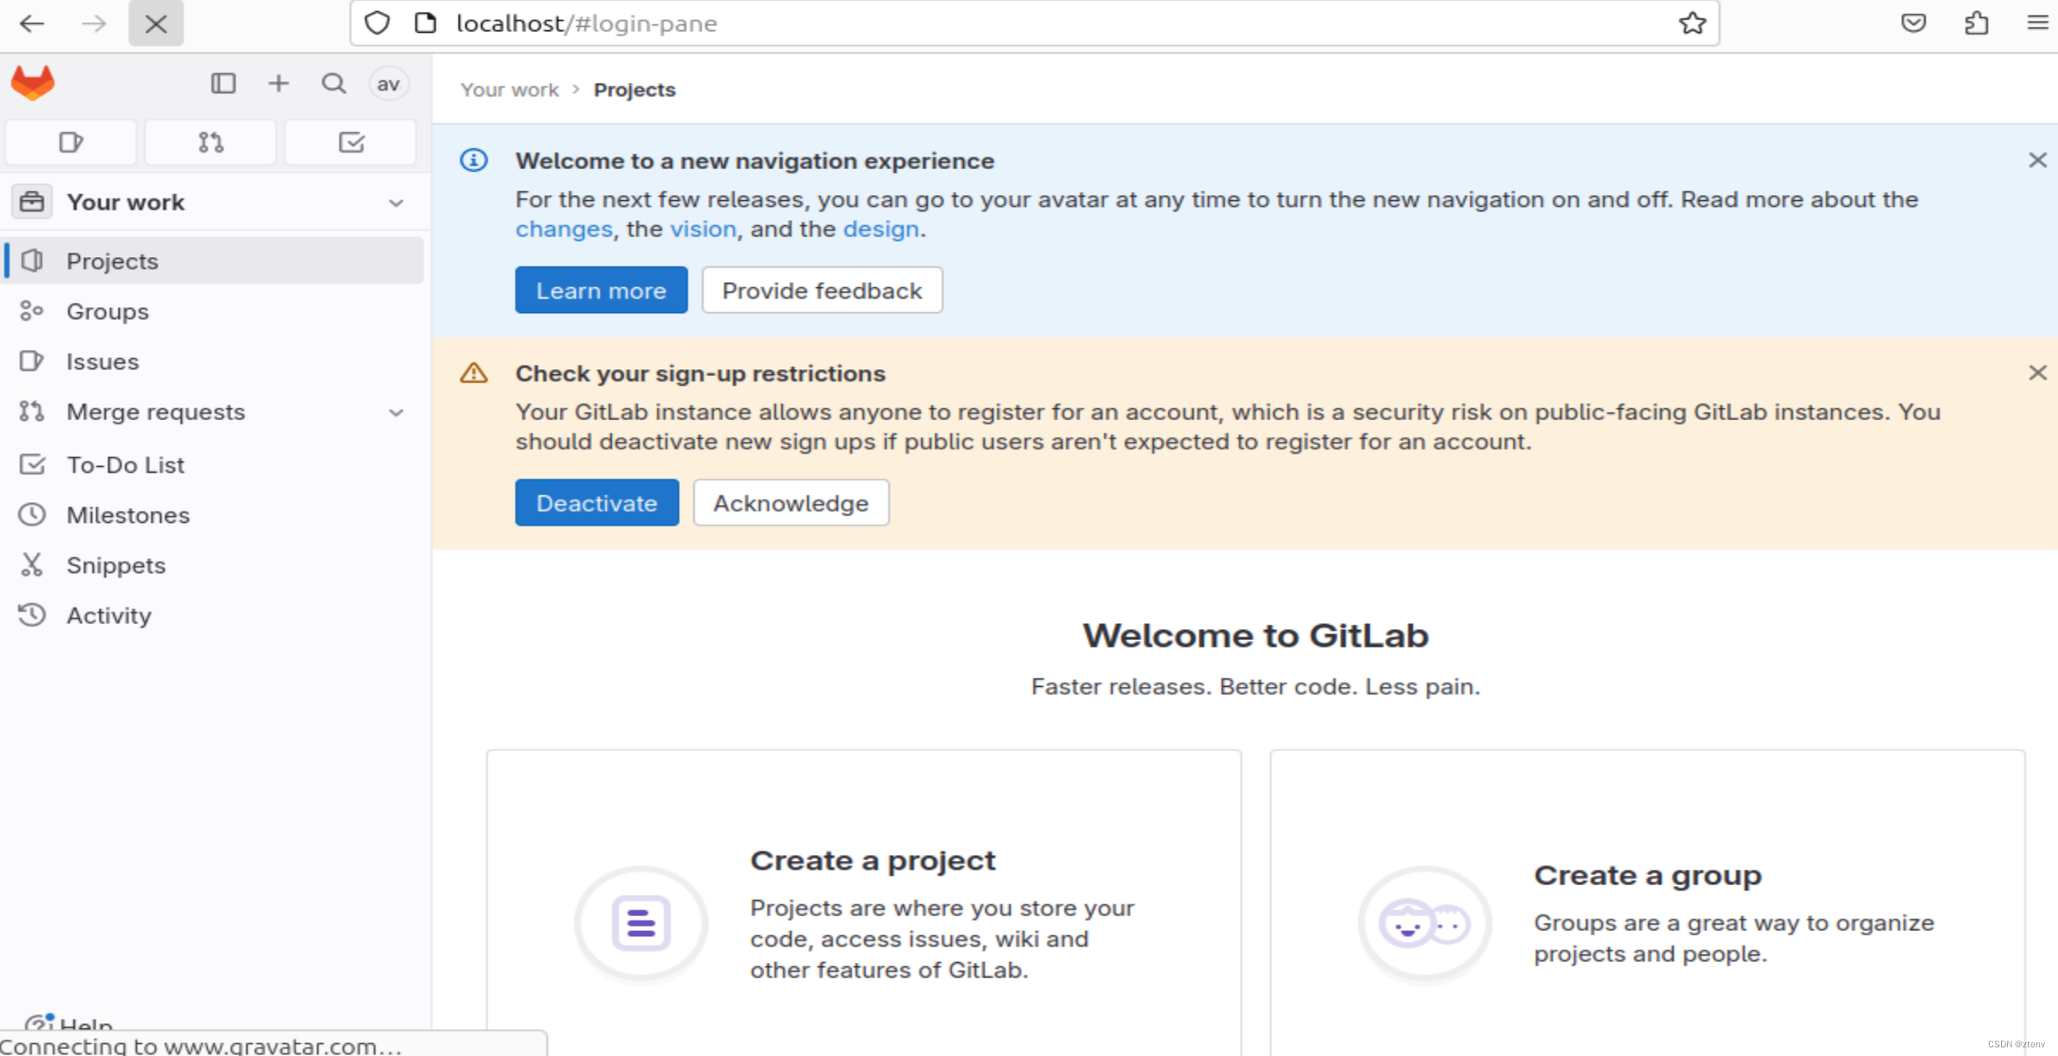The width and height of the screenshot is (2058, 1056).
Task: Open Snippets in the sidebar
Action: 214,565
